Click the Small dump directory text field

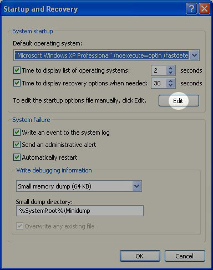click(80, 211)
